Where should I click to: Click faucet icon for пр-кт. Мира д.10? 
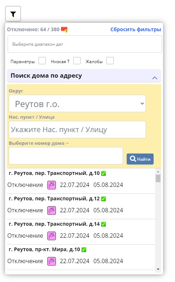52,261
